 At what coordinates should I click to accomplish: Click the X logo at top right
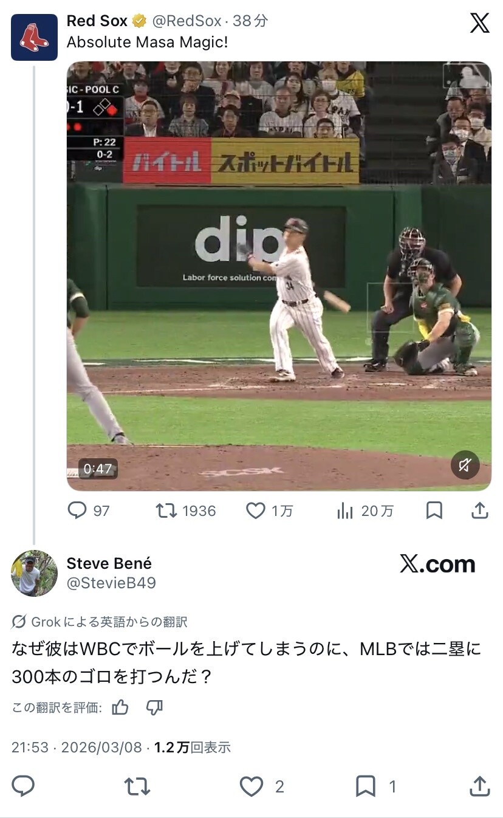(x=479, y=23)
